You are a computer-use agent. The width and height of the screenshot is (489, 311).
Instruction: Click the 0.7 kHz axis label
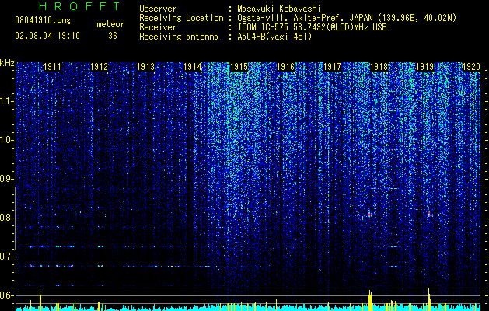point(7,257)
